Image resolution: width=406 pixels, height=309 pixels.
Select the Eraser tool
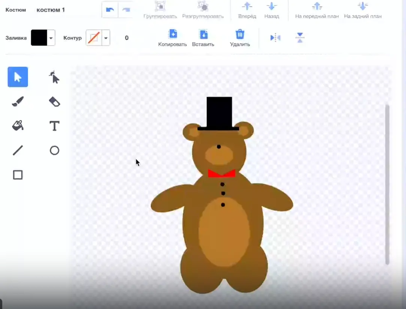coord(54,102)
